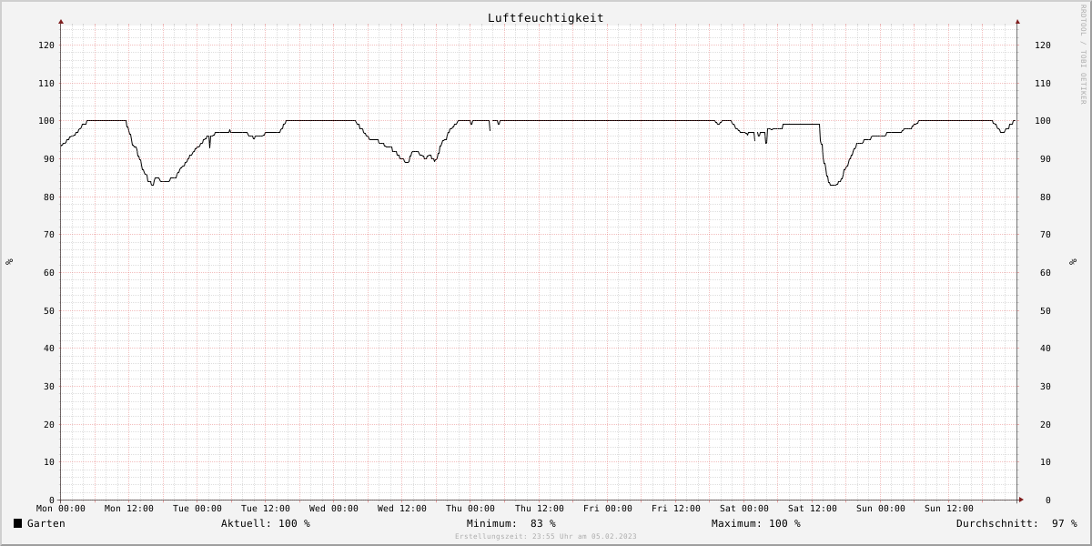Click the black Garten legend color square
The height and width of the screenshot is (546, 1092).
pyautogui.click(x=17, y=523)
